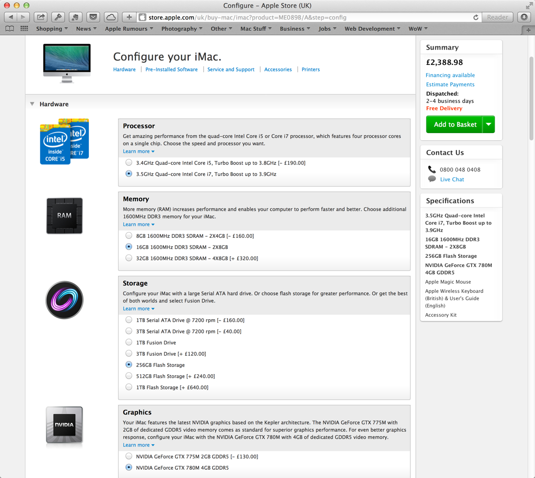The image size is (535, 478).
Task: Expand Learn more under Storage
Action: 139,308
